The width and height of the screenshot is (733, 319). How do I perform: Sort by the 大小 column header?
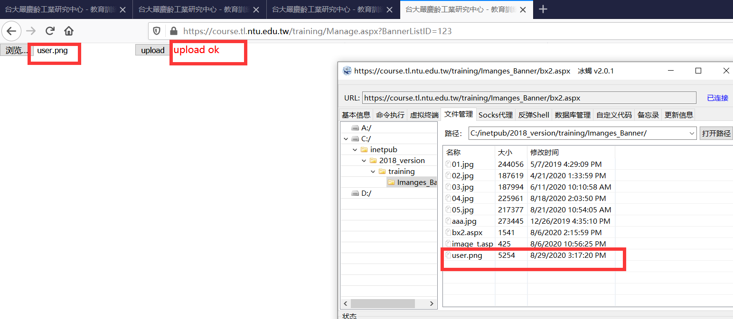pyautogui.click(x=511, y=152)
